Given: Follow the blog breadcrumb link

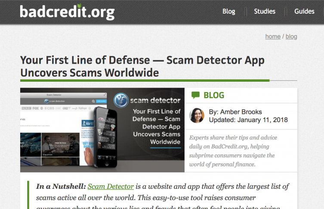Looking at the screenshot, I should click(291, 37).
